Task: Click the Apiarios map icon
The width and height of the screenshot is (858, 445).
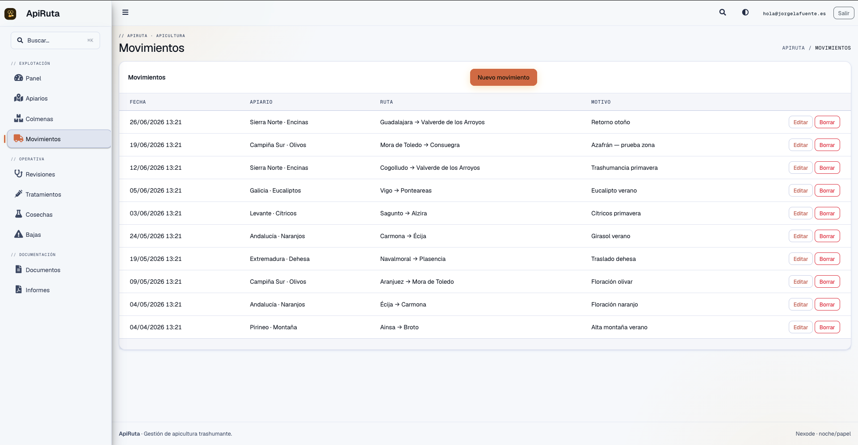Action: 18,98
